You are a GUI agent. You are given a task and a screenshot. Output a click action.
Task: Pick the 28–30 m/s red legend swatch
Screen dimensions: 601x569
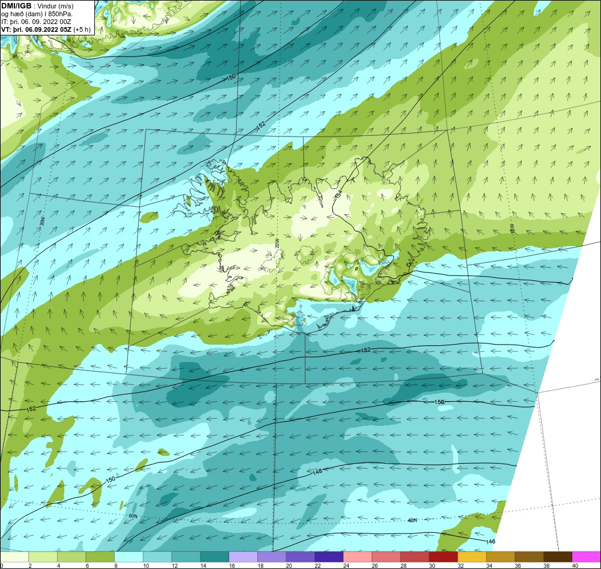(x=414, y=557)
